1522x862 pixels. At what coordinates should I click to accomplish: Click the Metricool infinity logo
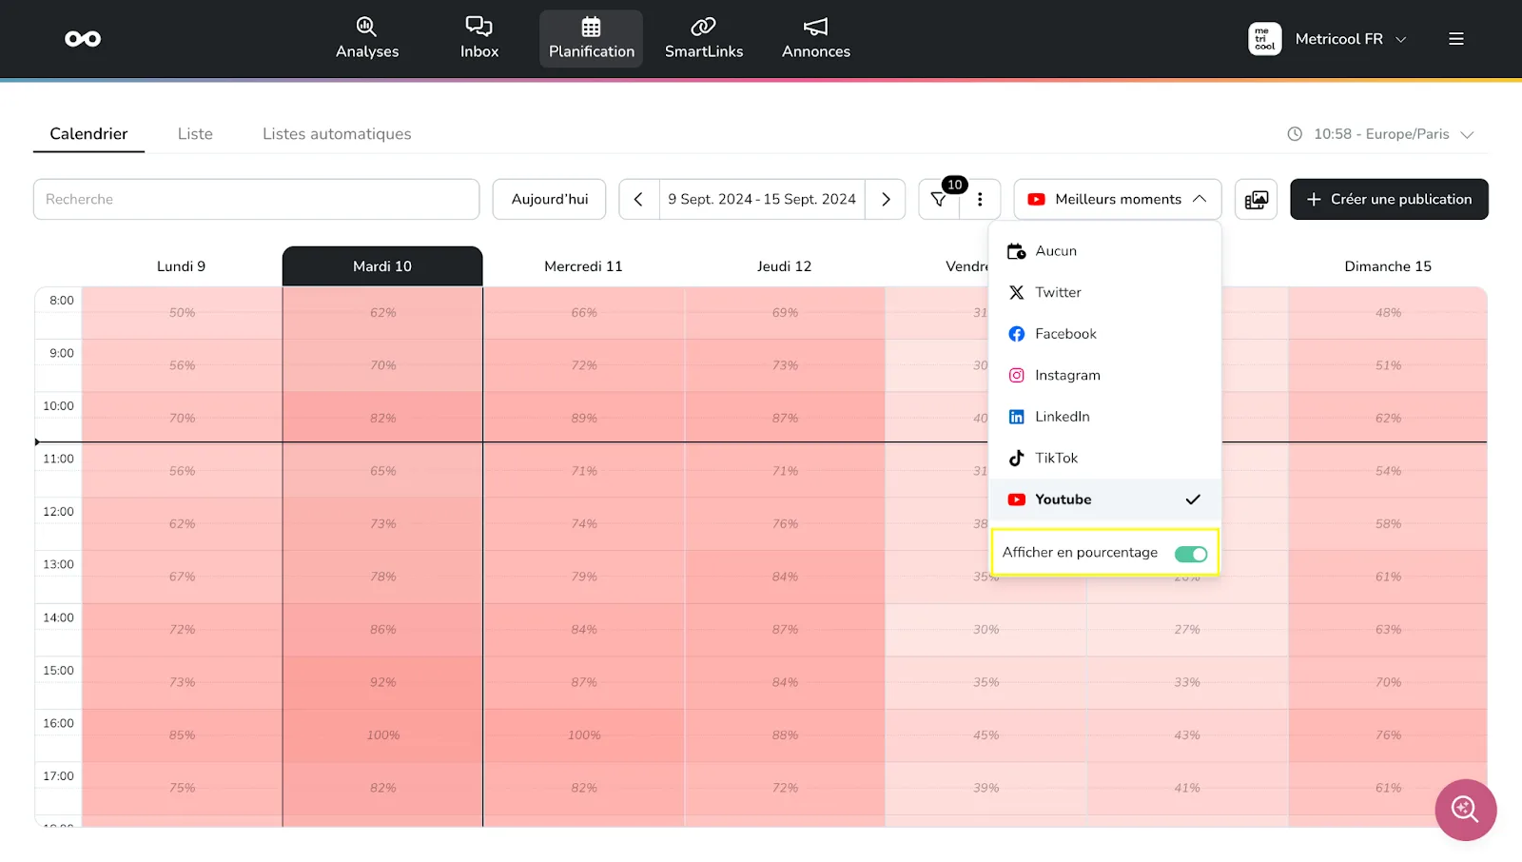click(x=83, y=39)
